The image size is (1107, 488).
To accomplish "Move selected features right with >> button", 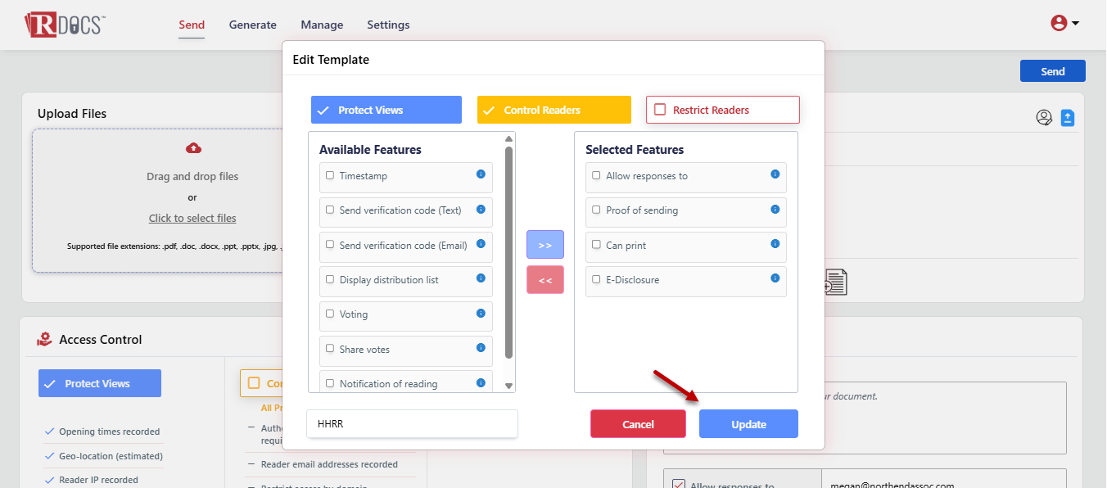I will pyautogui.click(x=544, y=245).
